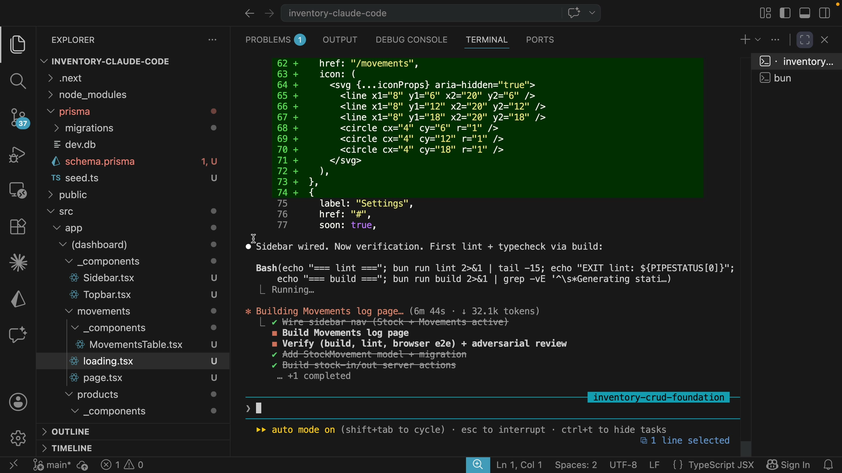
Task: Open terminal panel more actions ellipsis
Action: coord(775,40)
